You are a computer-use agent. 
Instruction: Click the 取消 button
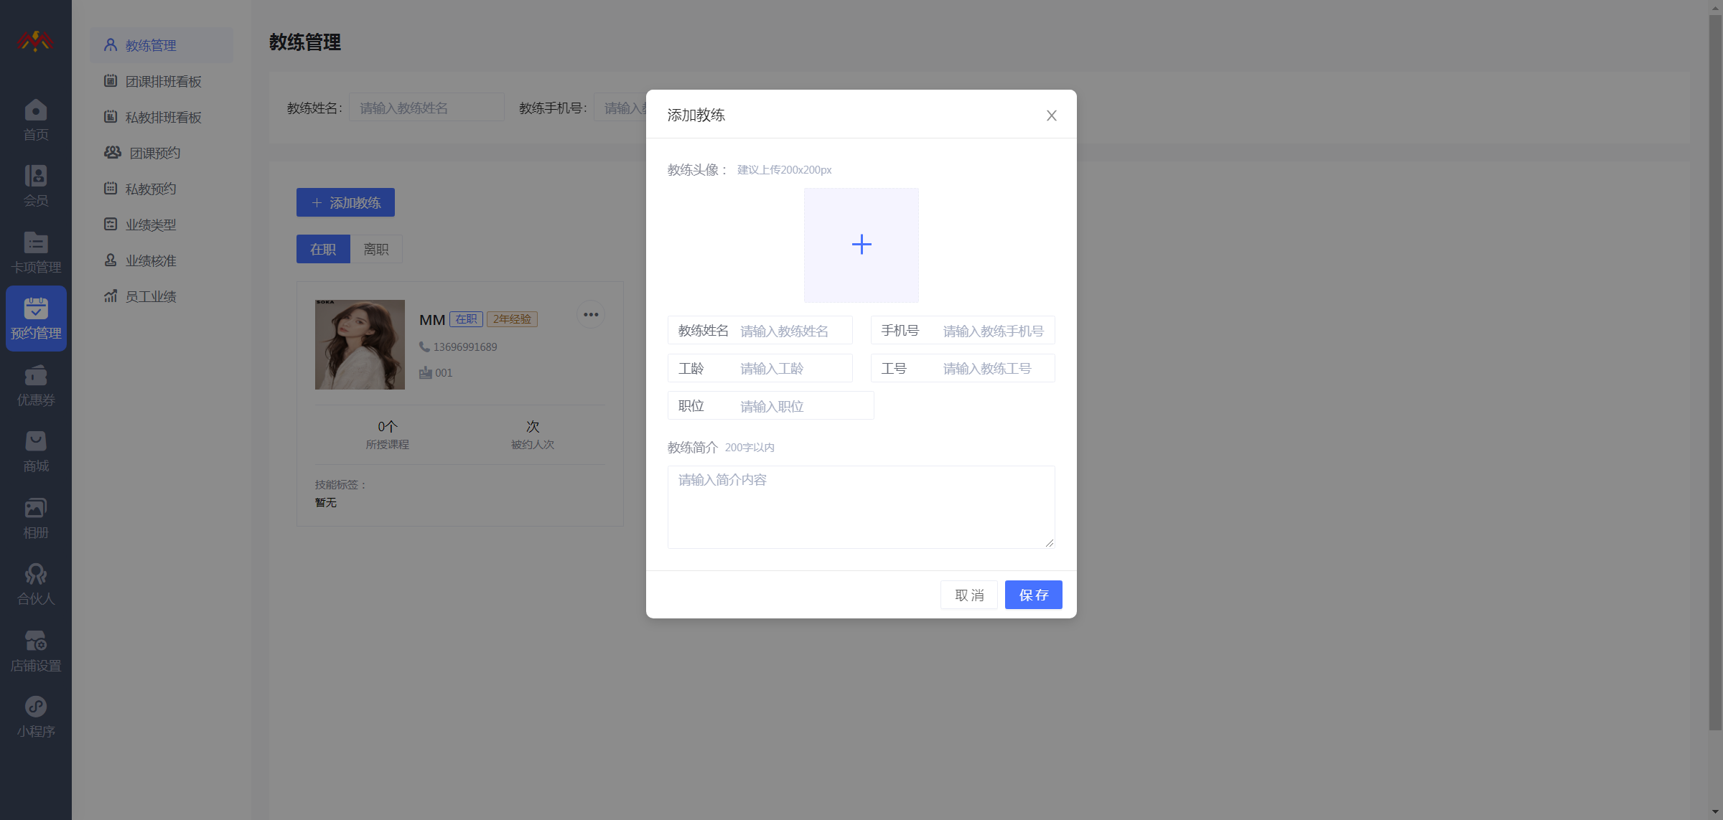tap(969, 595)
